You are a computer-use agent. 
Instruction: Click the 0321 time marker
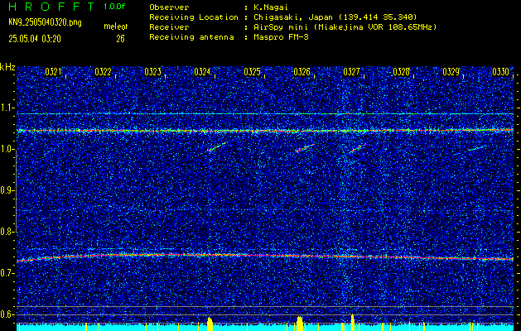[53, 72]
